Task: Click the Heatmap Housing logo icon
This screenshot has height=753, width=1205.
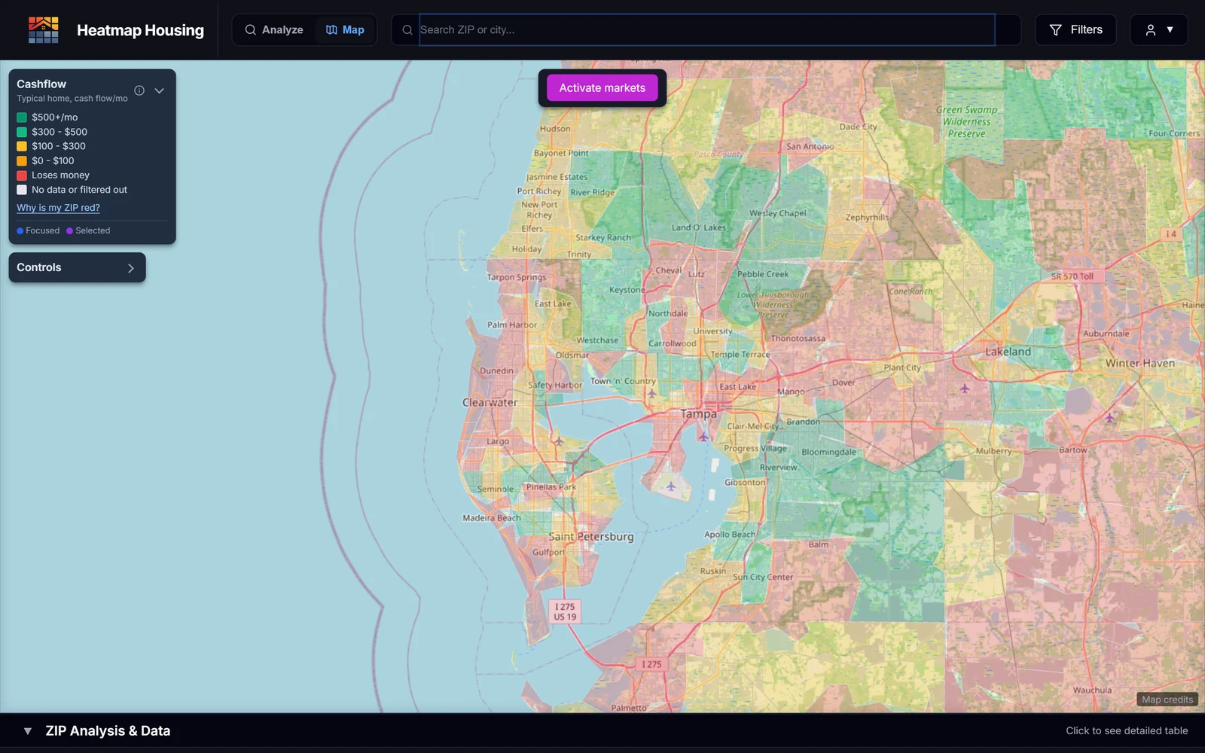Action: point(43,30)
